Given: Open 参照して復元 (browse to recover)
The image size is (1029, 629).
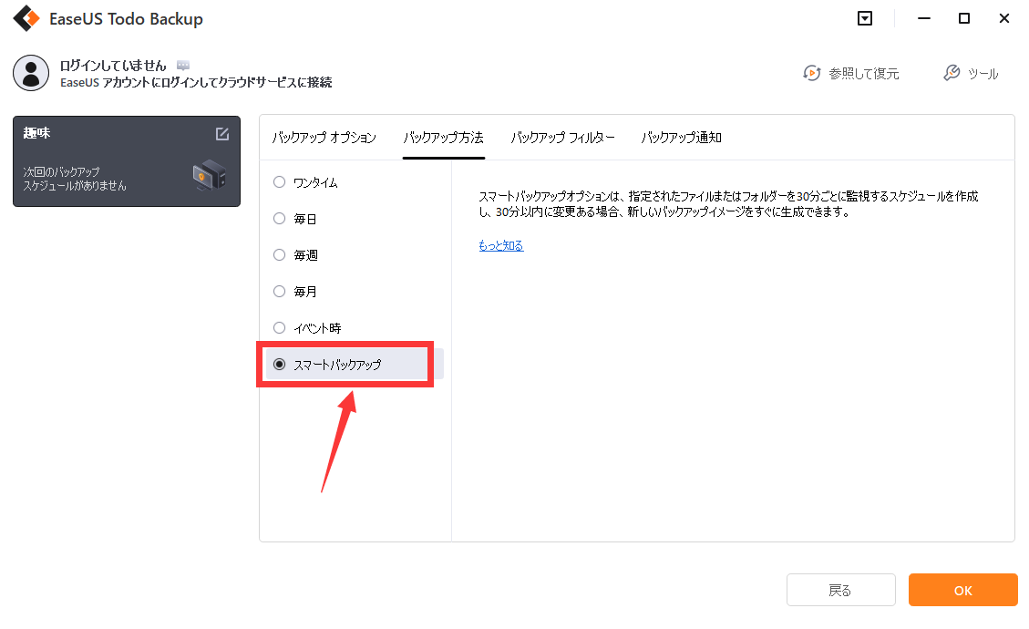Looking at the screenshot, I should coord(850,74).
